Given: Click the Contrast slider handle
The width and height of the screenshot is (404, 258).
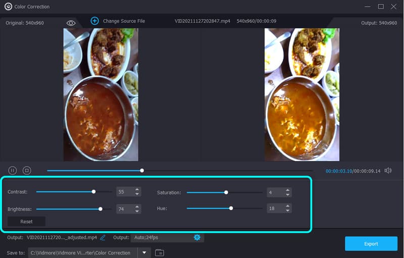Looking at the screenshot, I should (93, 192).
